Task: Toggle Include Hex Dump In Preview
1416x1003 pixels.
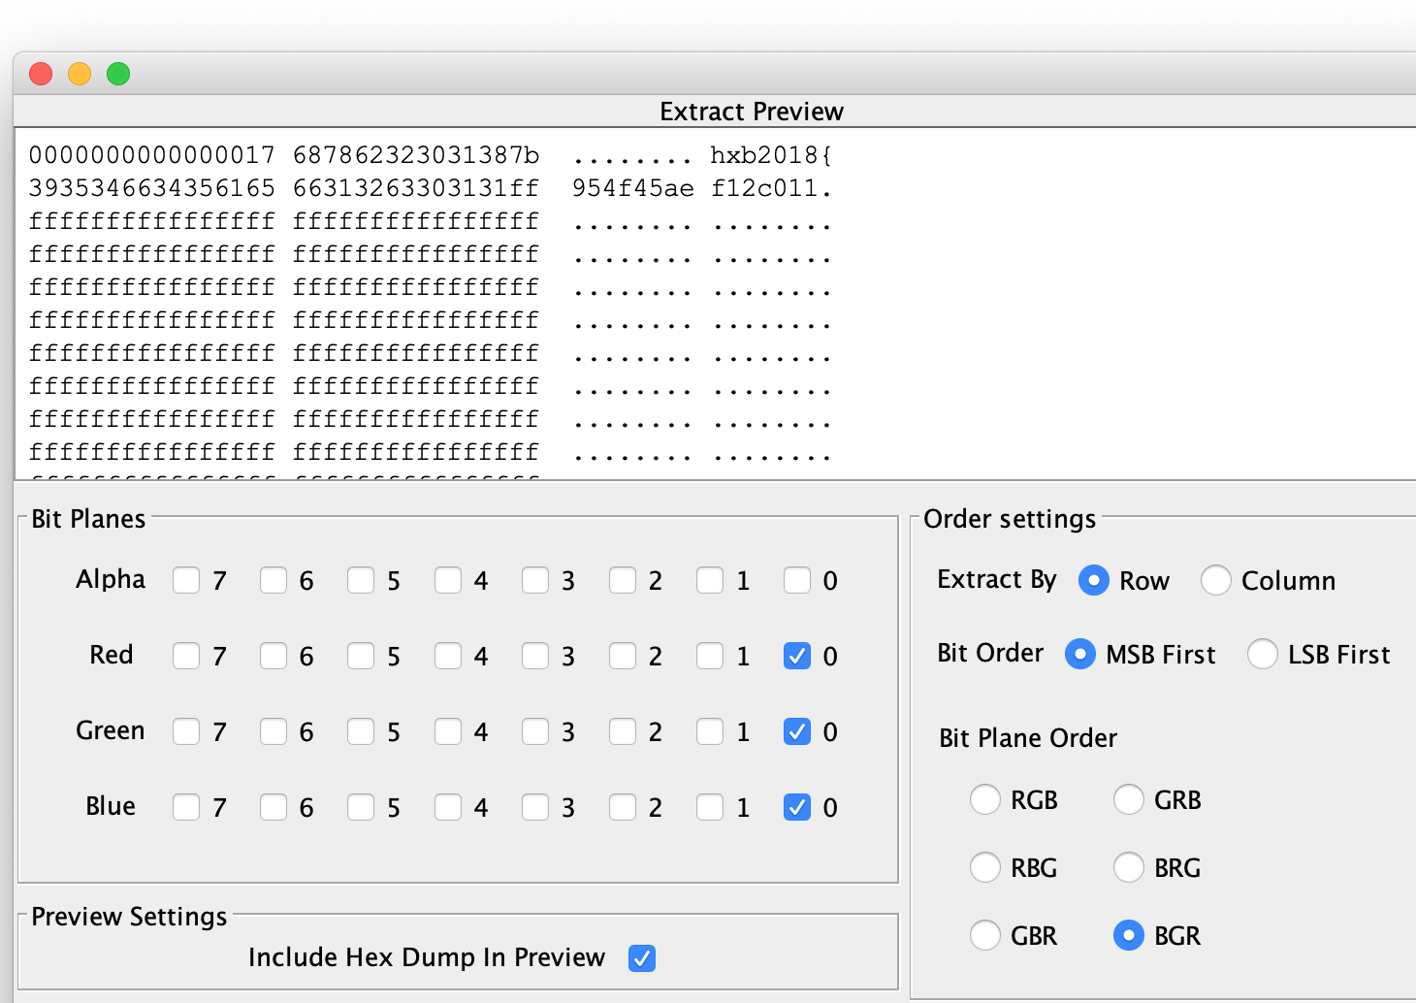Action: [642, 958]
